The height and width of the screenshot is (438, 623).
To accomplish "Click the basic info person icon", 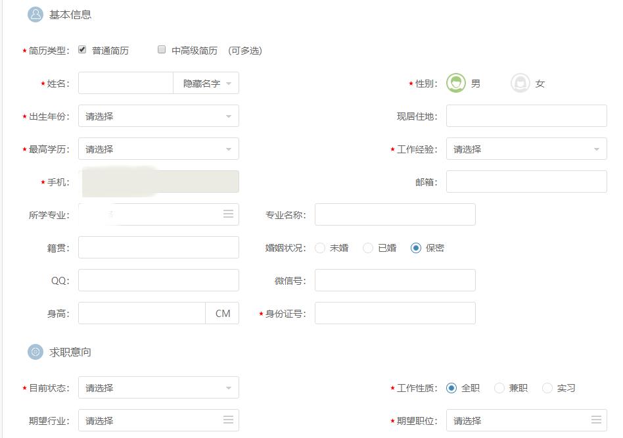I will 35,14.
